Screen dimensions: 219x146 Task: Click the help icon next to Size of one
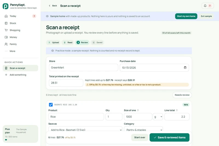(138, 110)
